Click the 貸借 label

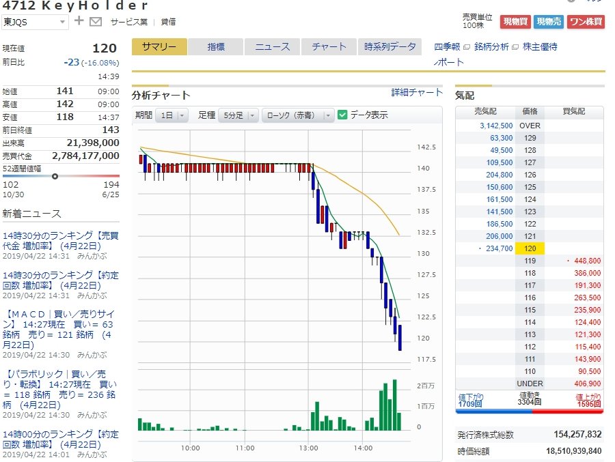168,22
